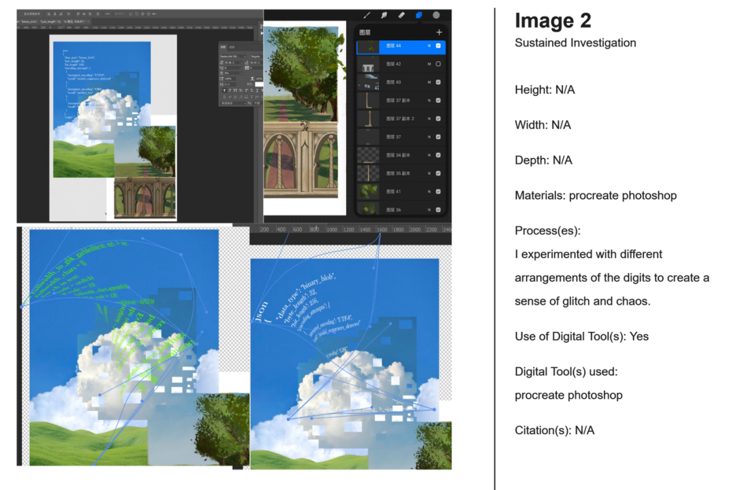The width and height of the screenshot is (736, 490).
Task: Switch to the 段落 tab beside 字符
Action: tap(232, 47)
